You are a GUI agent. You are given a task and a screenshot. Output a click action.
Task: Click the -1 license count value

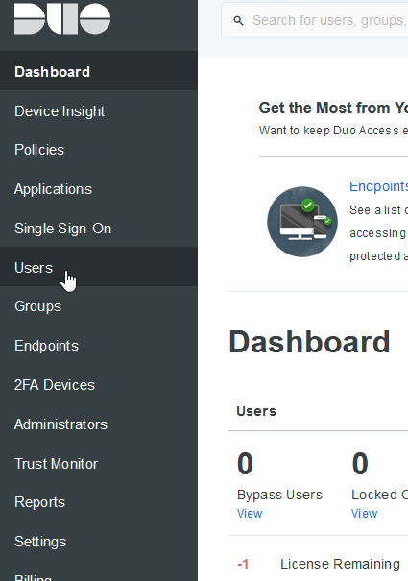(243, 564)
